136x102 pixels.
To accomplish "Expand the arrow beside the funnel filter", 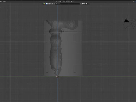I will (88, 4).
